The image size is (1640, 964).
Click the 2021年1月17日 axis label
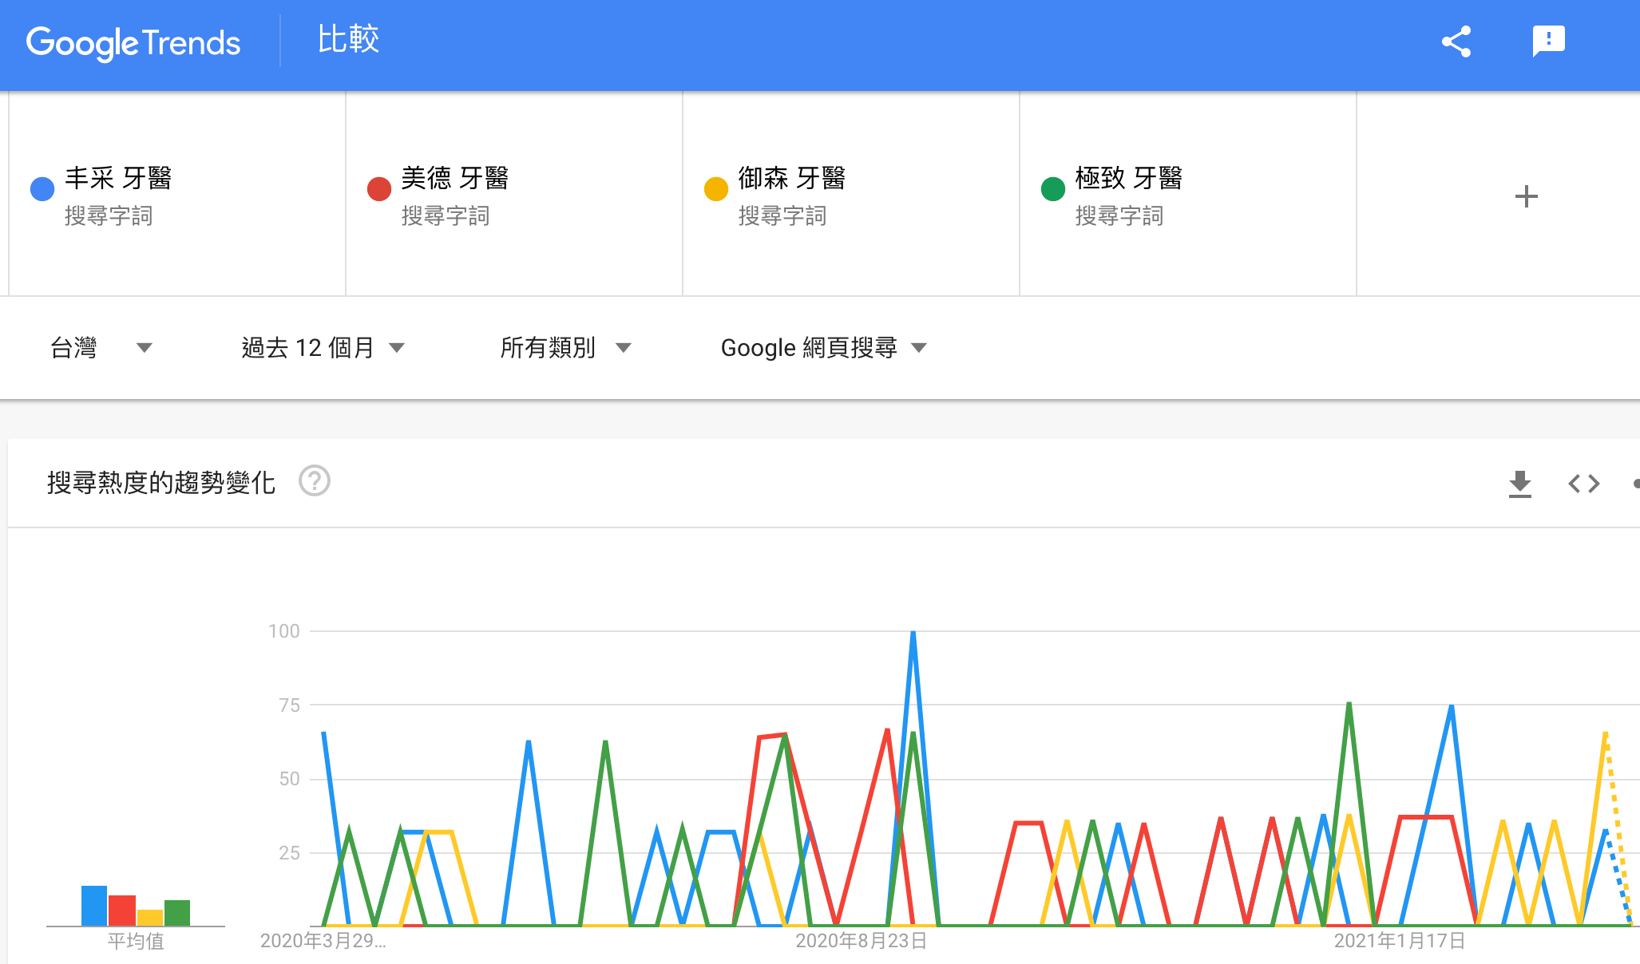1400,941
